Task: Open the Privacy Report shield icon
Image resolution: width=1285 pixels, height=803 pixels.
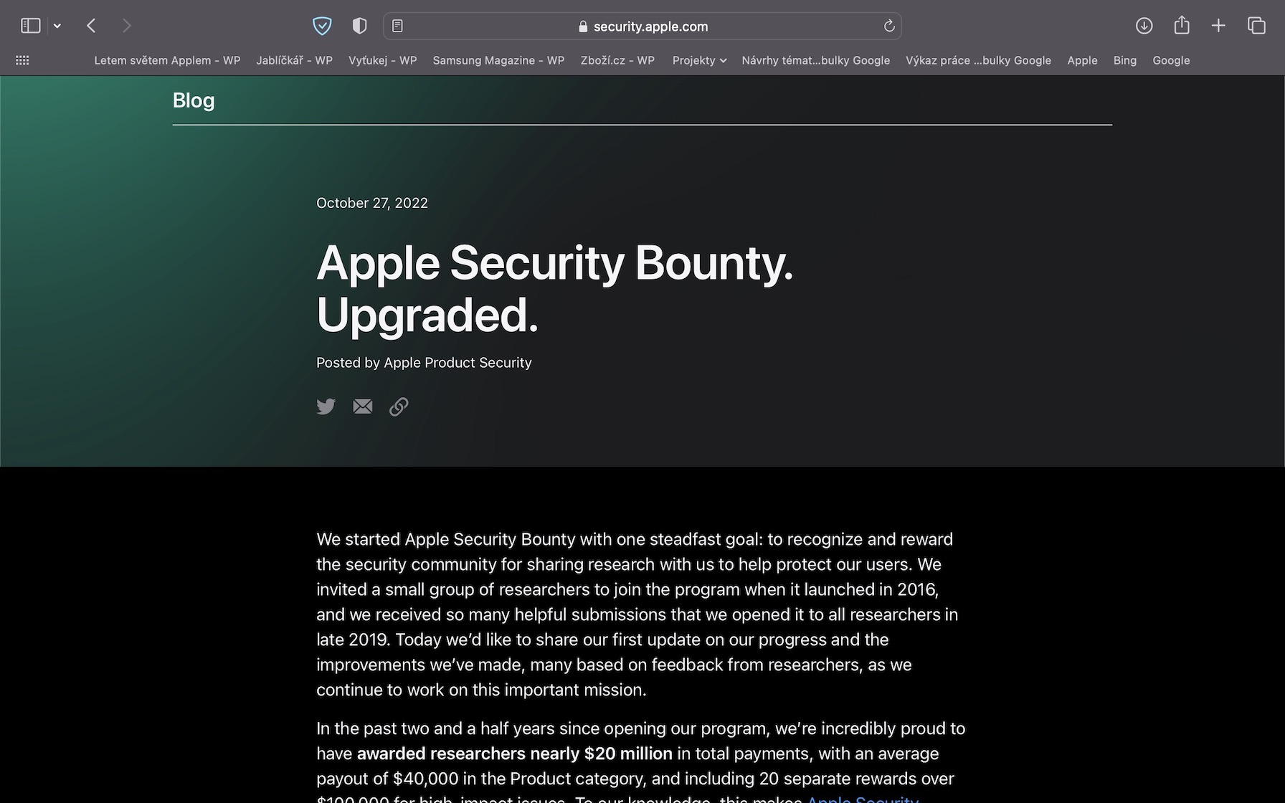Action: coord(359,26)
